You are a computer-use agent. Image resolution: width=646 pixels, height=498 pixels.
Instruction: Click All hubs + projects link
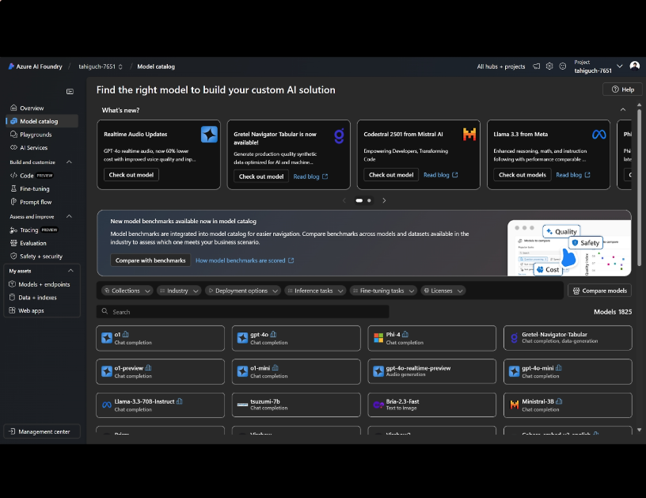click(x=501, y=67)
